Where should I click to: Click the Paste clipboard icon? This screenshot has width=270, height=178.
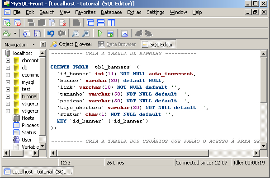pos(52,23)
